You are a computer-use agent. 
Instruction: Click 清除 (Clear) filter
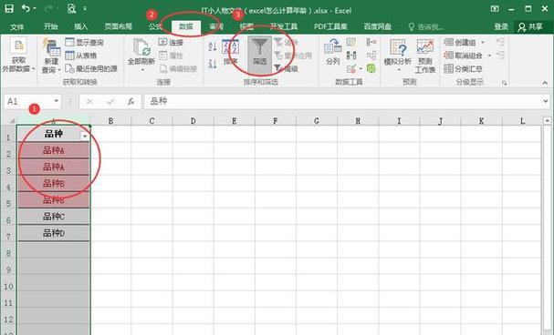click(x=287, y=42)
